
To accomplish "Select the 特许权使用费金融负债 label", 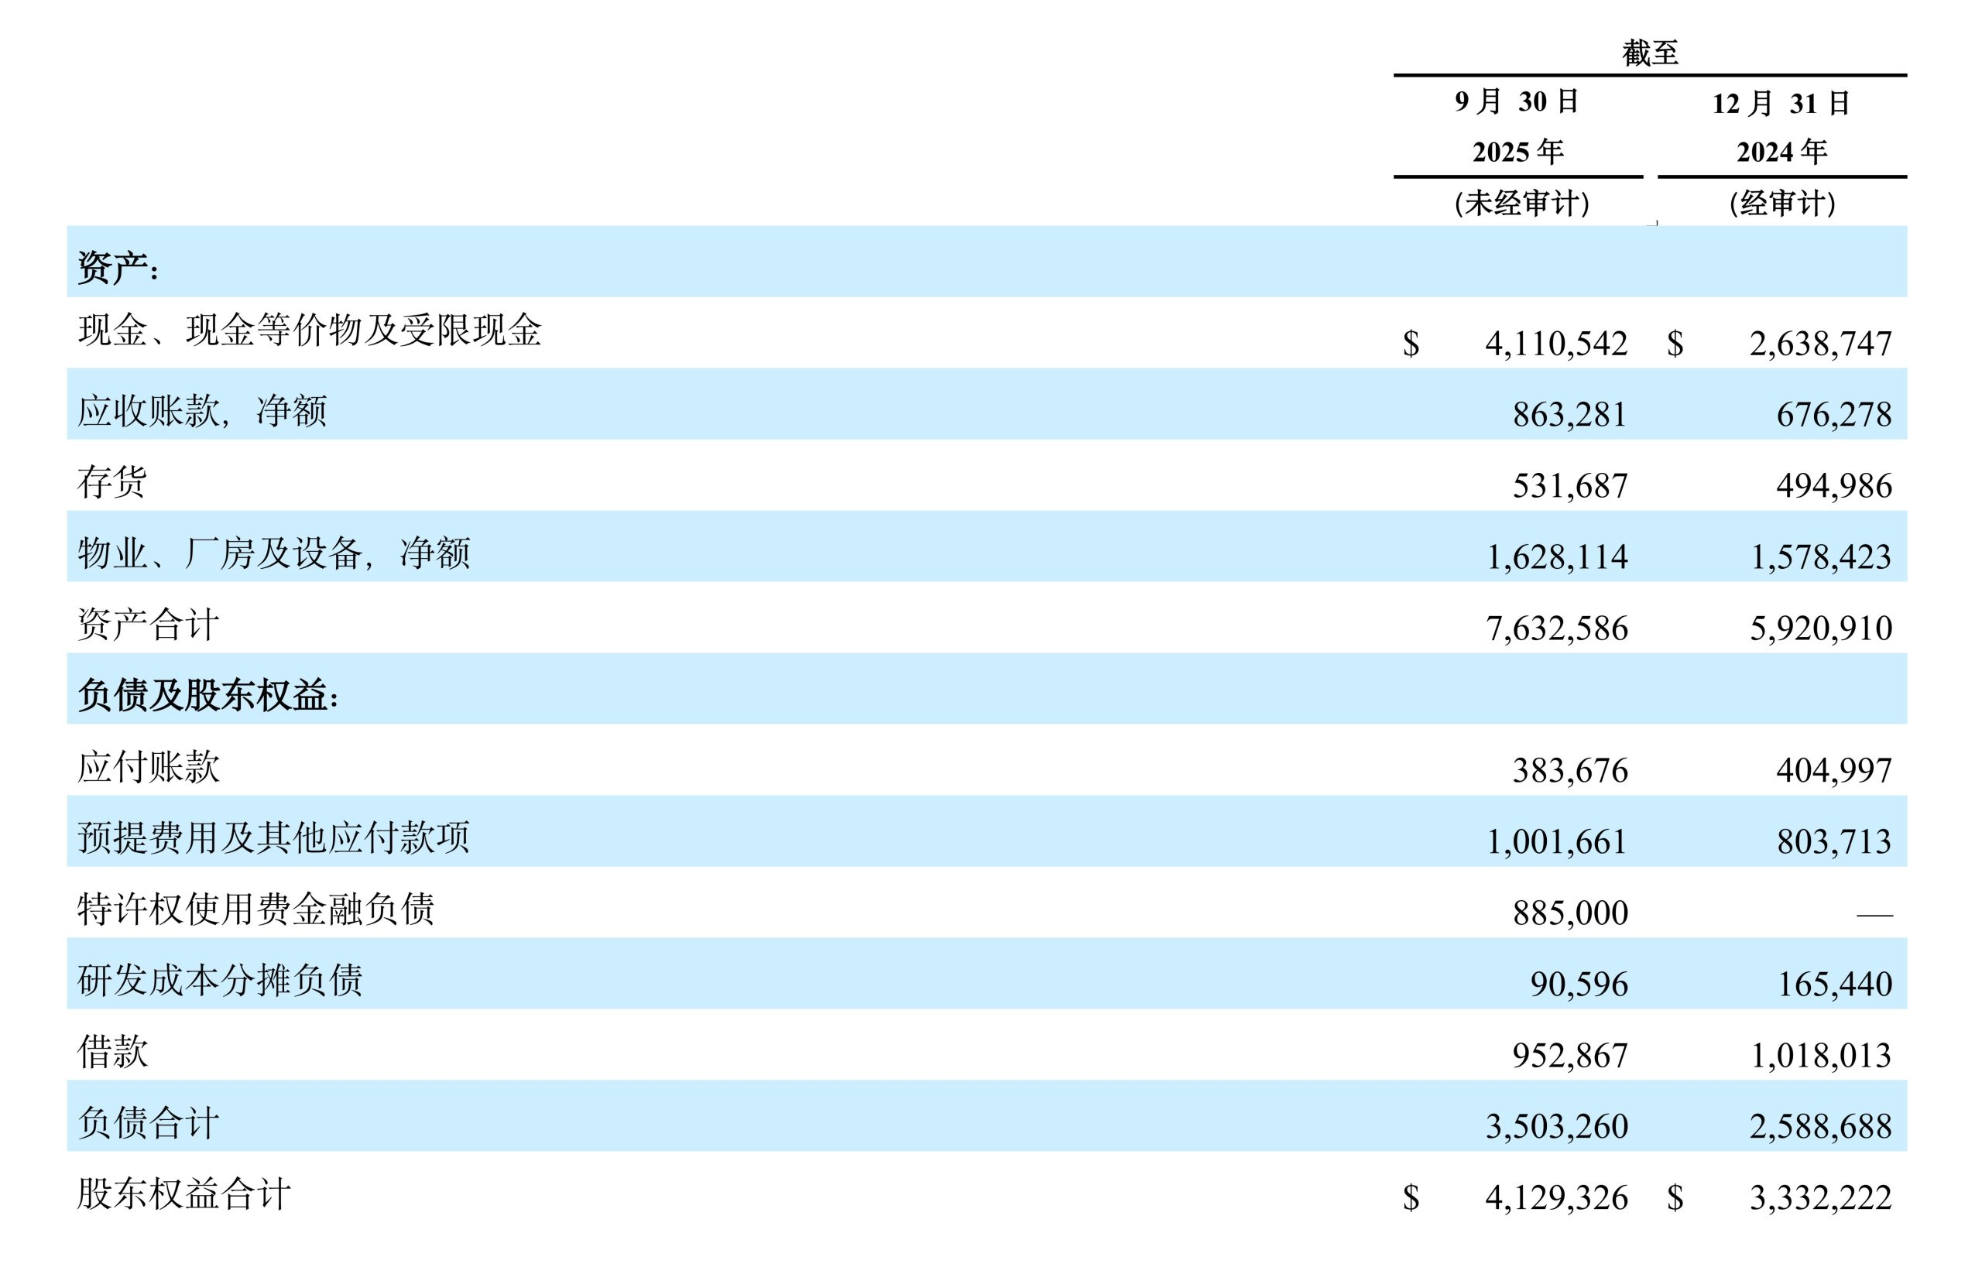I will (255, 909).
